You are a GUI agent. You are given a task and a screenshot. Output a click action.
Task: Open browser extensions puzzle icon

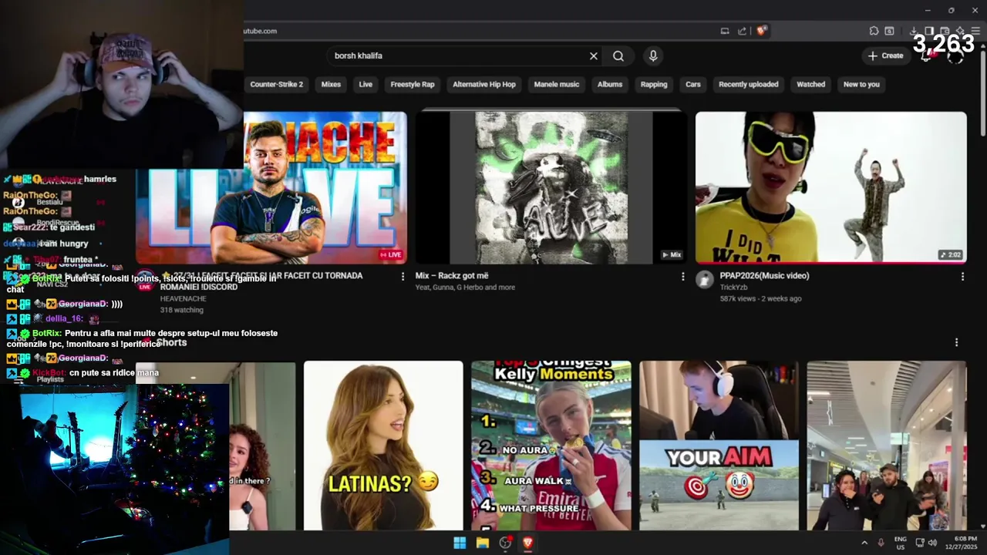pyautogui.click(x=874, y=31)
